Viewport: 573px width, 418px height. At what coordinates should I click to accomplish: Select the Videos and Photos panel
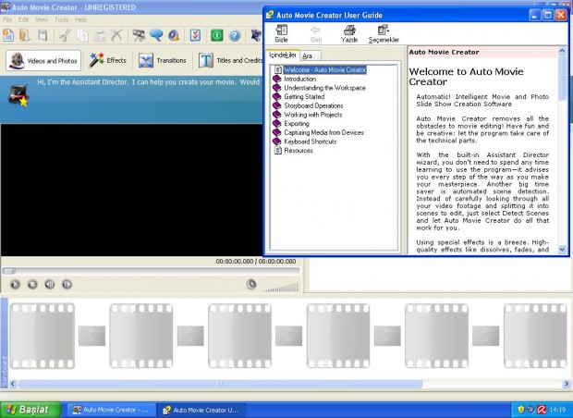click(x=43, y=61)
